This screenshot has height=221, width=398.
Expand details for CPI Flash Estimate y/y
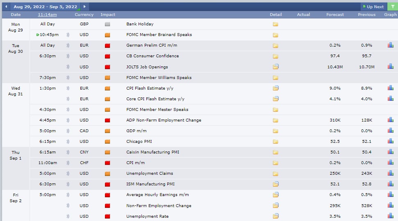coord(275,88)
